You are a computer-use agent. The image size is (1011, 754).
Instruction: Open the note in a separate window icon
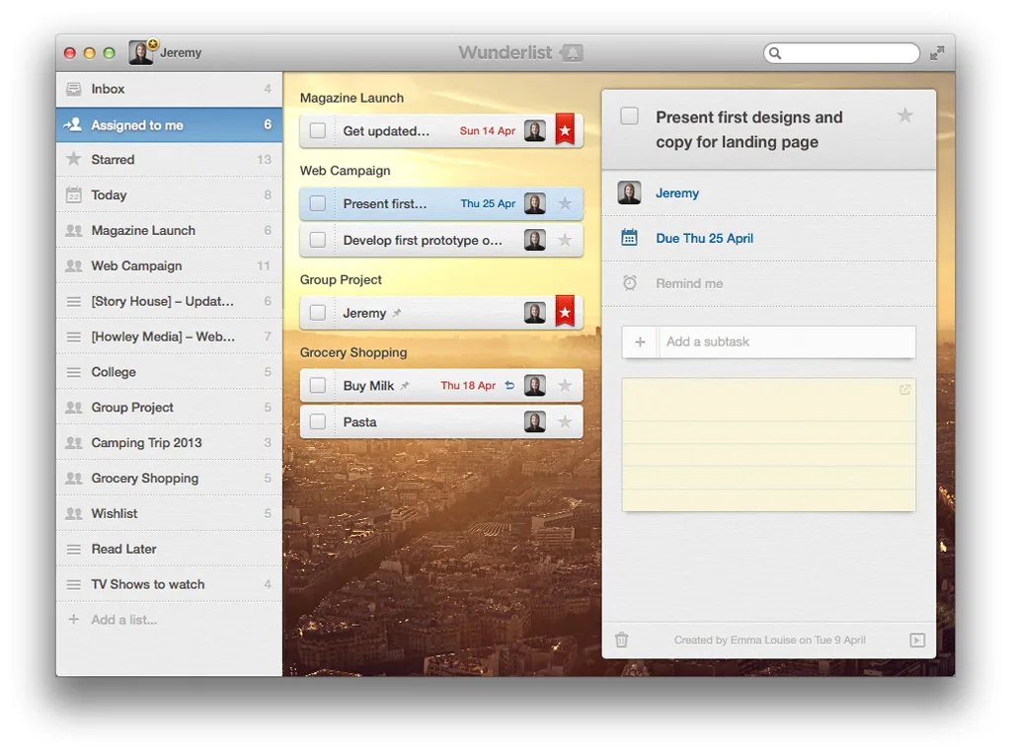(904, 389)
